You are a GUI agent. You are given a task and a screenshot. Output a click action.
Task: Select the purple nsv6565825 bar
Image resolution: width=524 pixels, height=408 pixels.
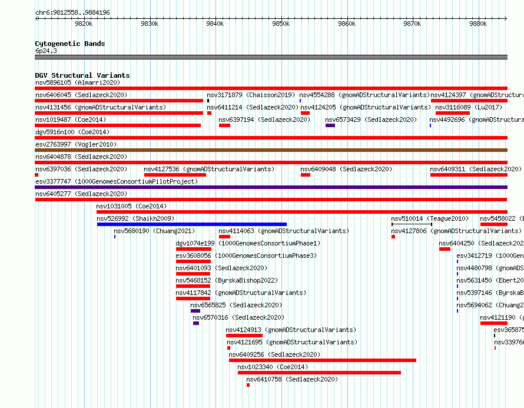pos(195,311)
